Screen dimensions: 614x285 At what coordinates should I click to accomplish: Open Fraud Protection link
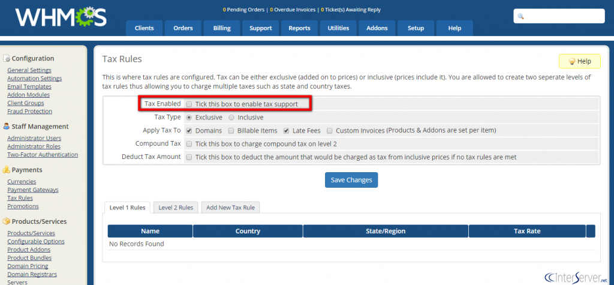(30, 112)
